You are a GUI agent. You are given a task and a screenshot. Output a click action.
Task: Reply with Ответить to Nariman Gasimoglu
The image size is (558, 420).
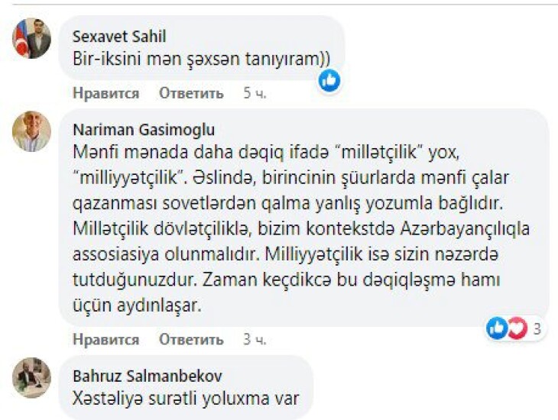(191, 339)
